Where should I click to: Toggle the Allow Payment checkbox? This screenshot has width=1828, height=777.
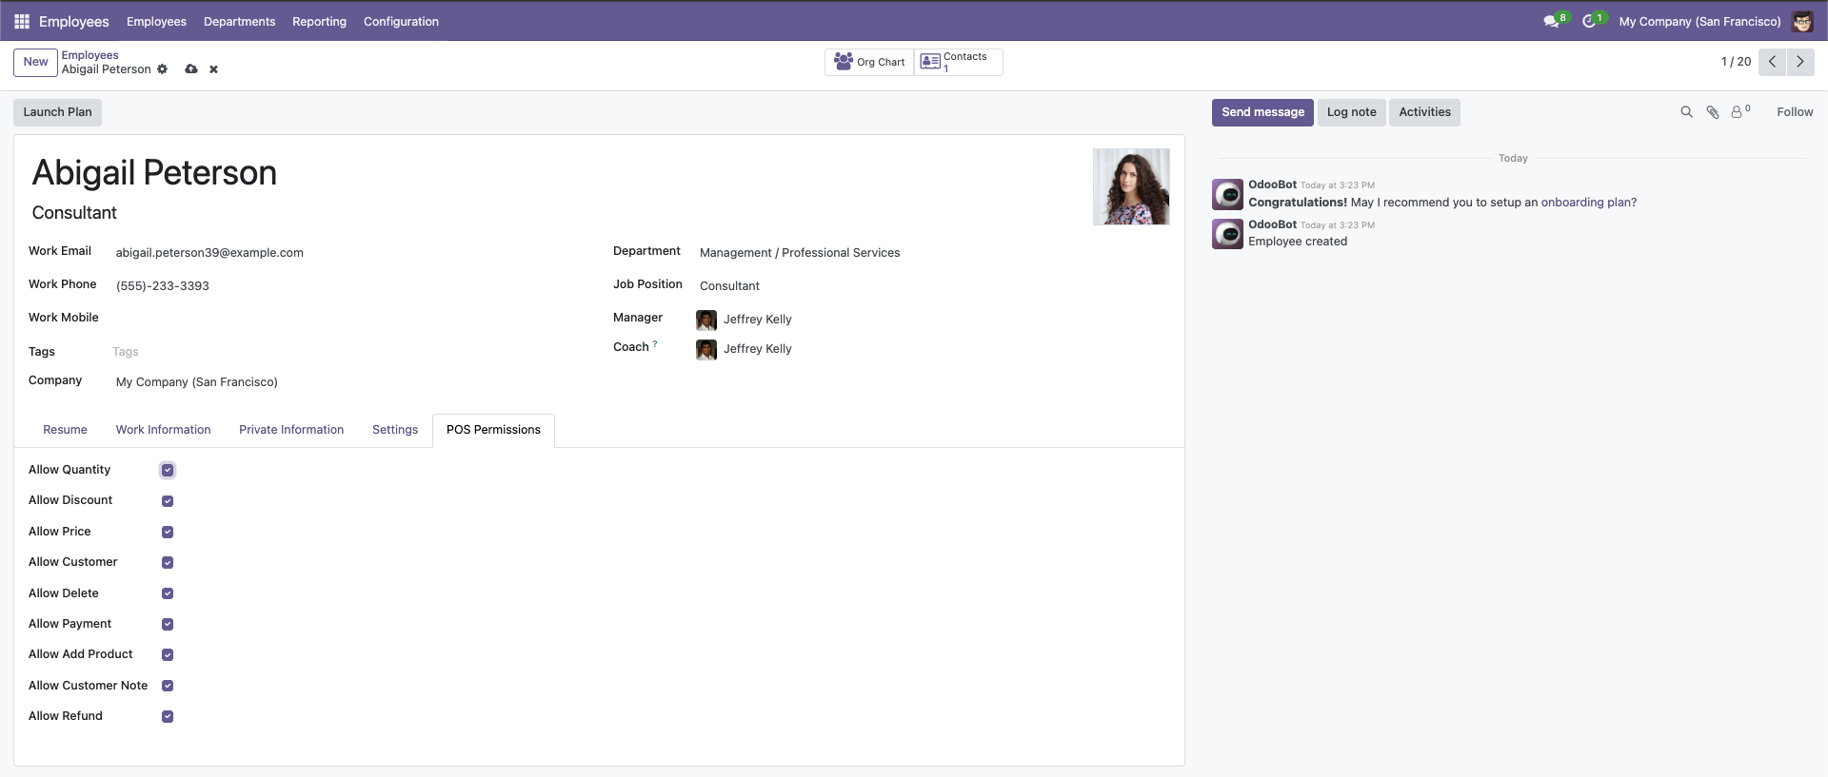(168, 624)
